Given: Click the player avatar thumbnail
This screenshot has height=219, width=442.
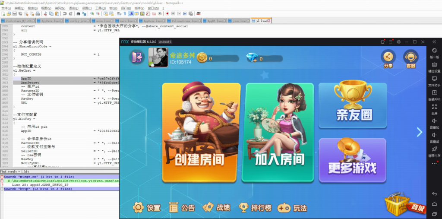Looking at the screenshot, I should click(x=158, y=57).
